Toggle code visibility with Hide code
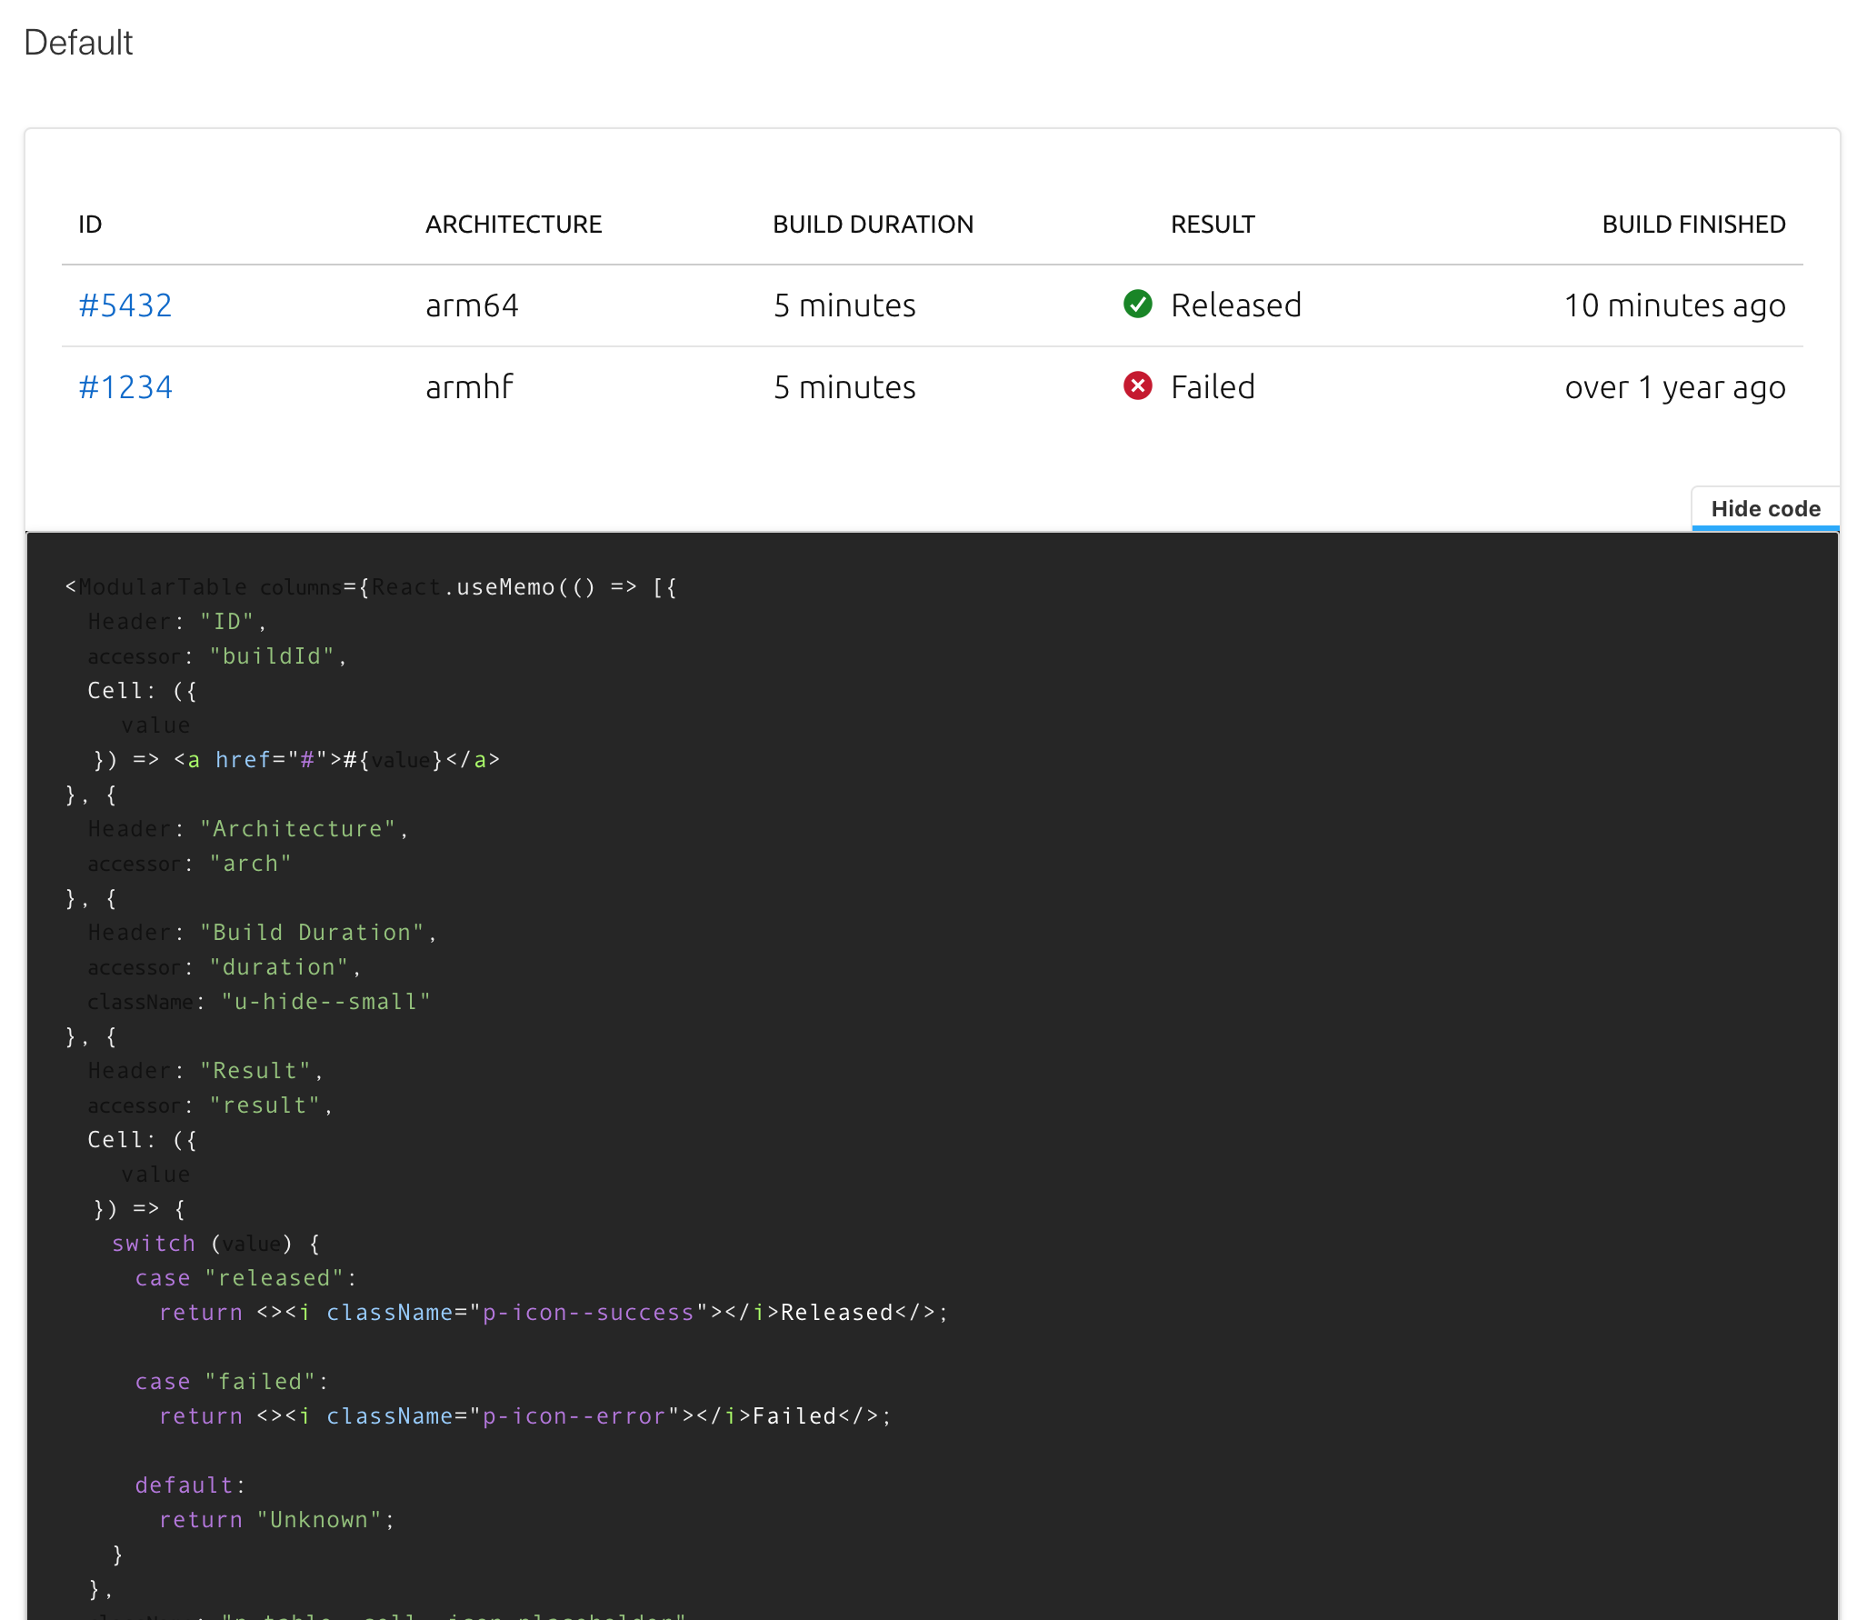 (x=1765, y=508)
